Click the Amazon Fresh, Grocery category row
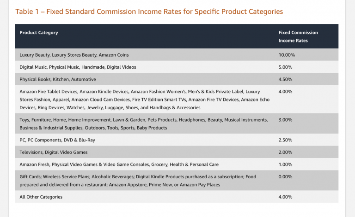The width and height of the screenshot is (355, 217). 119,164
